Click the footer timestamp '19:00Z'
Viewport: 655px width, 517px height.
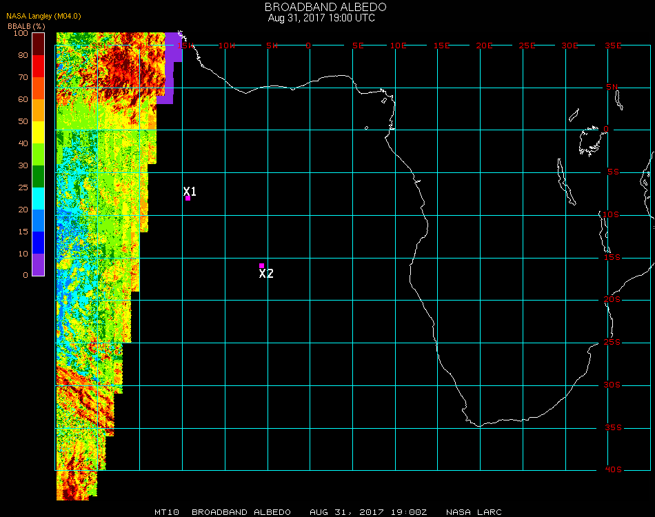click(409, 512)
